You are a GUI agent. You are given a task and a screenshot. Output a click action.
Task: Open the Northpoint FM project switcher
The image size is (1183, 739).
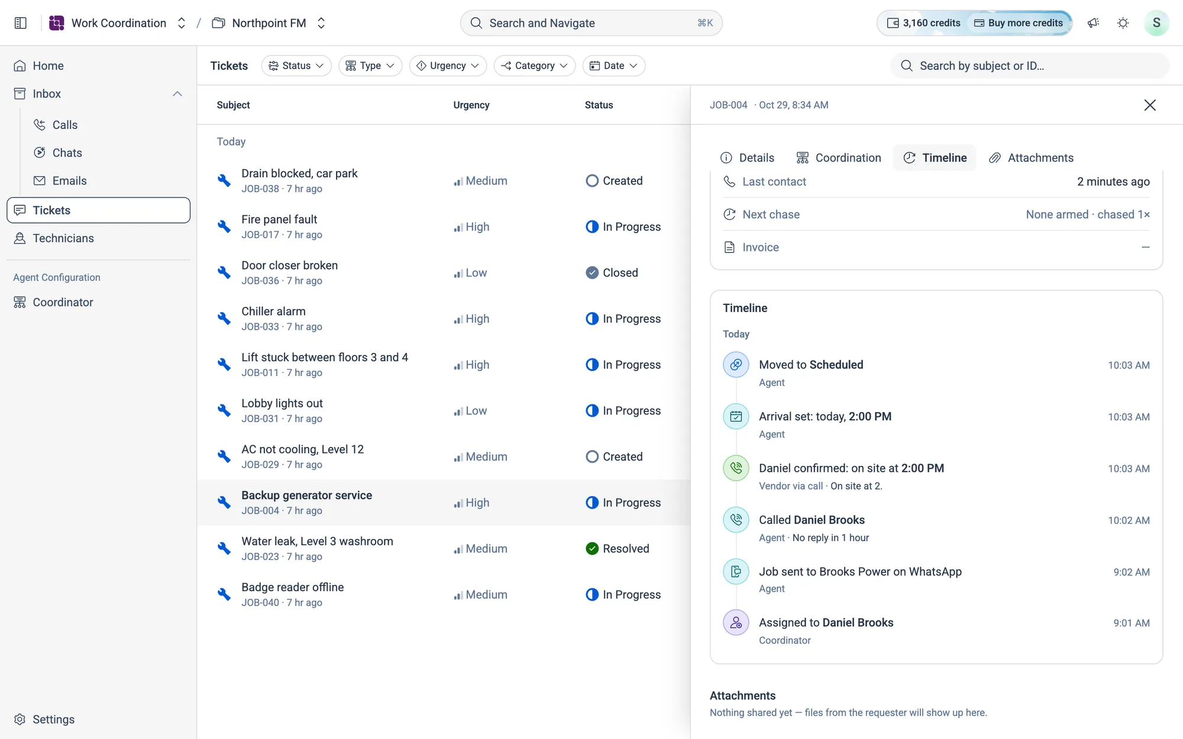pos(321,23)
